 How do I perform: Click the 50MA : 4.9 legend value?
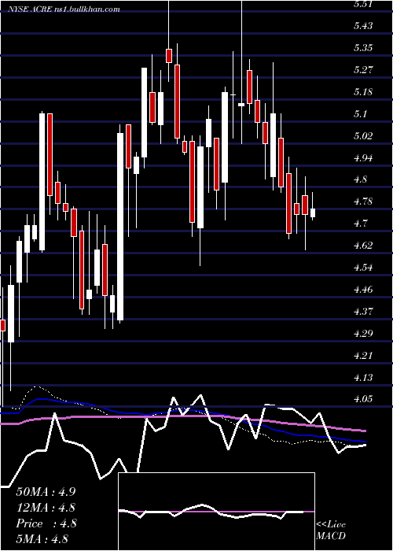tap(46, 492)
